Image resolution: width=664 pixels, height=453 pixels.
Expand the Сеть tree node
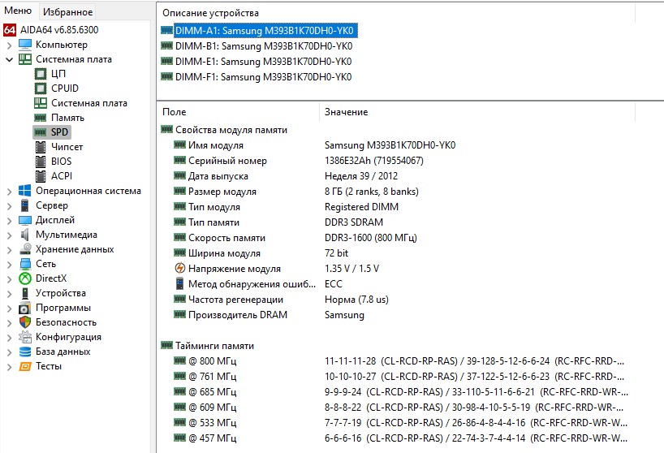[x=9, y=265]
